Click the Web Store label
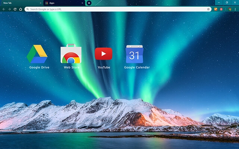This screenshot has height=149, width=239. tap(72, 67)
